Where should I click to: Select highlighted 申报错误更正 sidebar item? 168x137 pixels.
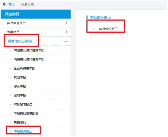coord(23,131)
